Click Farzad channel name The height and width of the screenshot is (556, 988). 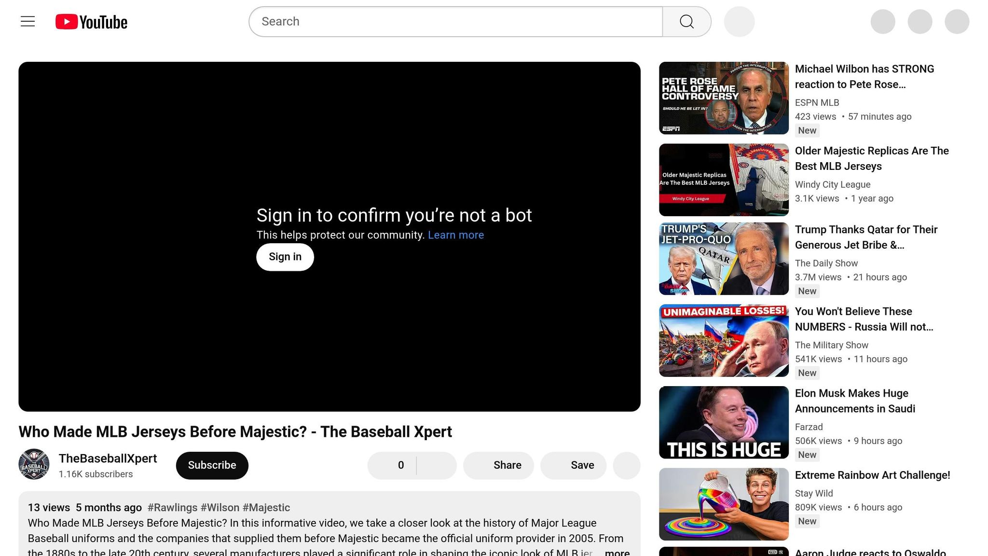click(x=809, y=427)
